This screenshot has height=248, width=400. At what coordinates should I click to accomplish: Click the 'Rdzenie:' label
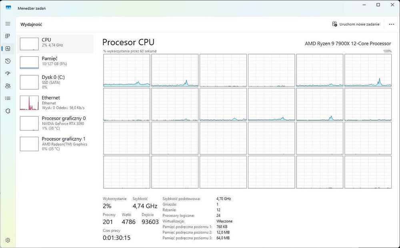click(x=169, y=210)
